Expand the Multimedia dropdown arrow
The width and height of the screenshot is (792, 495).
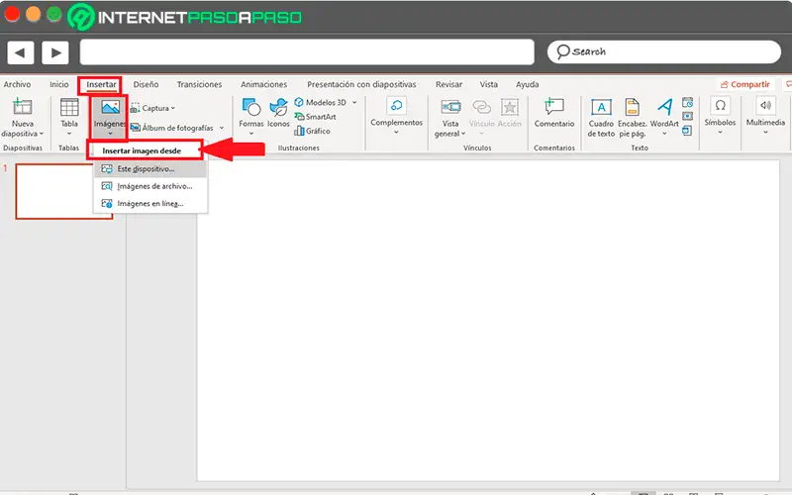(x=765, y=133)
